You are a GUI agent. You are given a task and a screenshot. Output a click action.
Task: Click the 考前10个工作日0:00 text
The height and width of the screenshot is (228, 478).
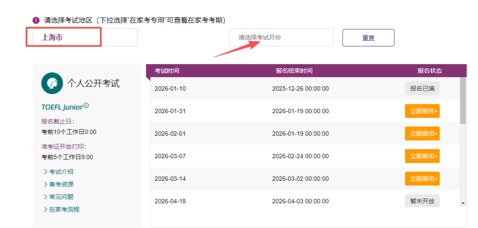pyautogui.click(x=69, y=132)
